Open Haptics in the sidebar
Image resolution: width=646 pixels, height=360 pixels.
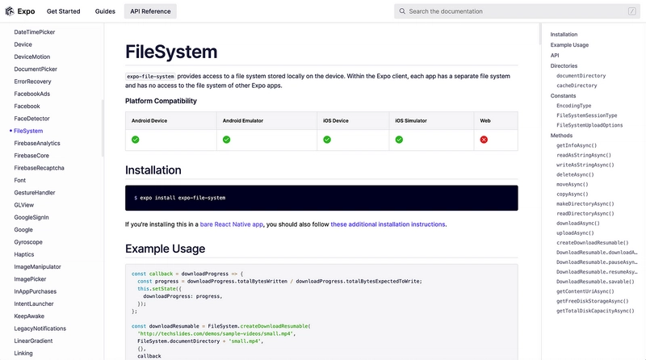coord(24,254)
